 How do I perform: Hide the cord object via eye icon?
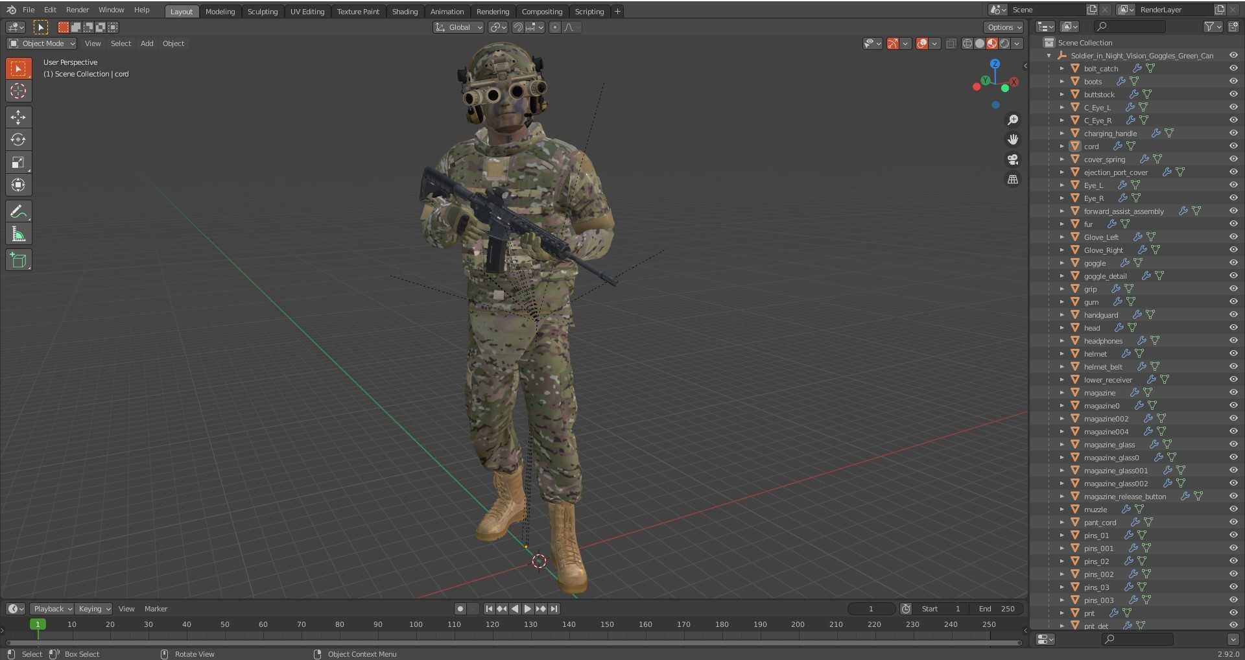[x=1233, y=146]
